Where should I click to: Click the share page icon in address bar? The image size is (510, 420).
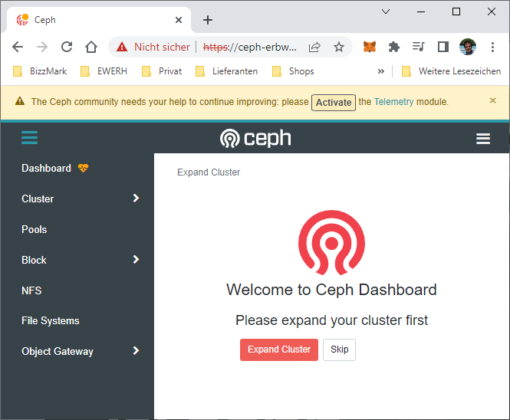coord(314,47)
